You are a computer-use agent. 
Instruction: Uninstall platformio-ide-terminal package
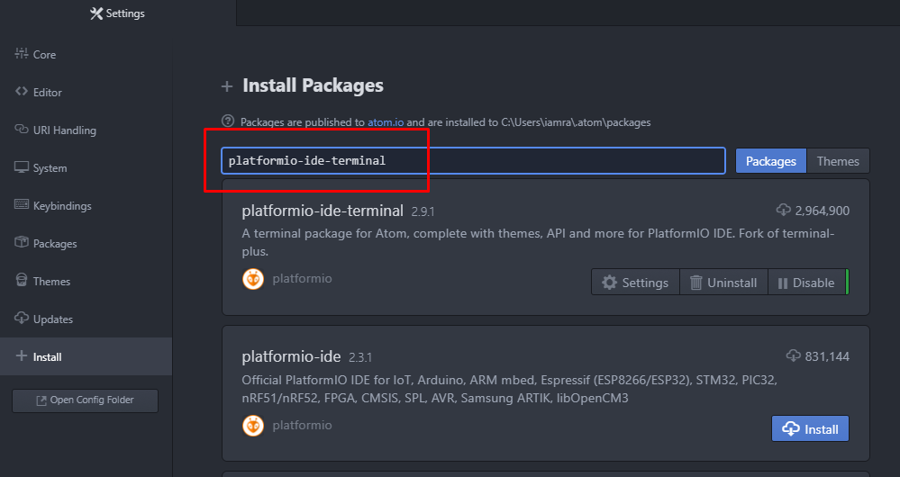723,283
